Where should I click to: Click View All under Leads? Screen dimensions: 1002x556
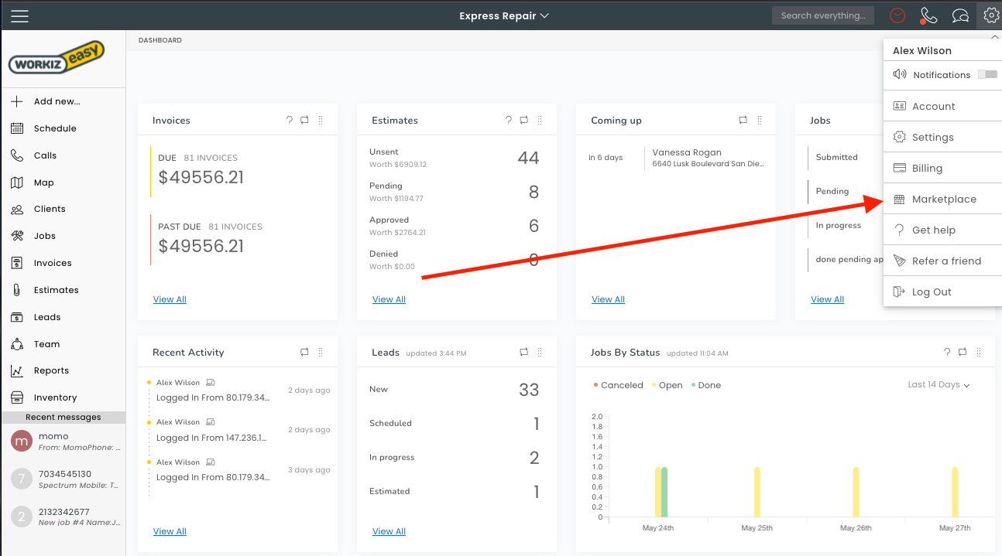pyautogui.click(x=389, y=531)
